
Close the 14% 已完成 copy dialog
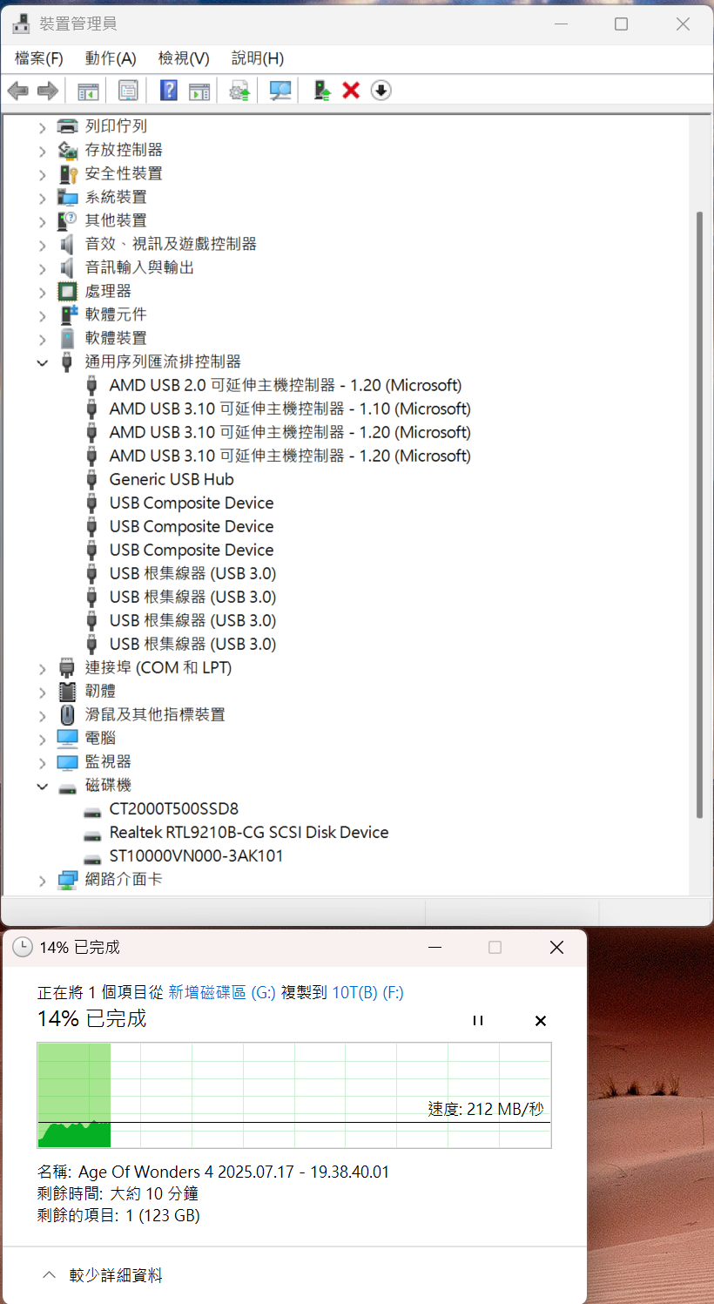click(x=557, y=948)
